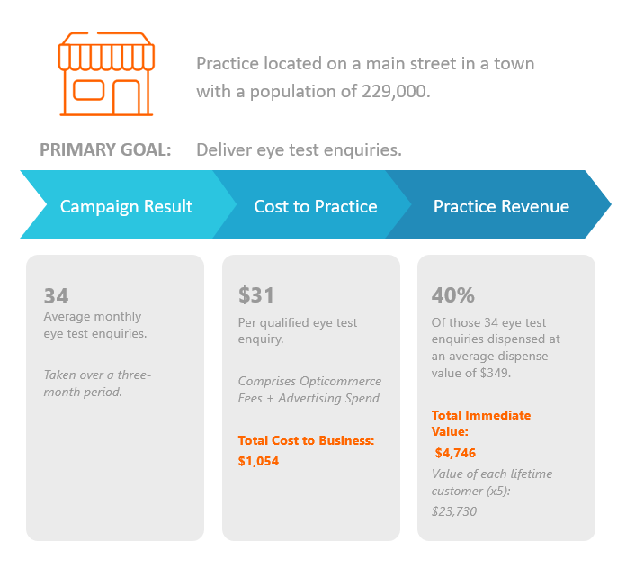Click the lifetime customer value text

(x=492, y=482)
